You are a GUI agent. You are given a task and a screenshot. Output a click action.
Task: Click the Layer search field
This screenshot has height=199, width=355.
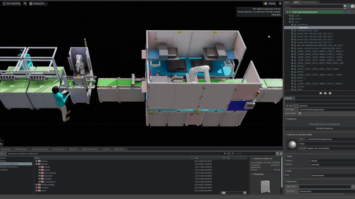(312, 7)
